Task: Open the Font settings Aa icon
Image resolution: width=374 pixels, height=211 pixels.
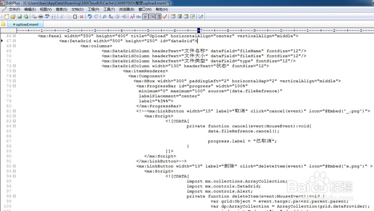Action: (132, 16)
